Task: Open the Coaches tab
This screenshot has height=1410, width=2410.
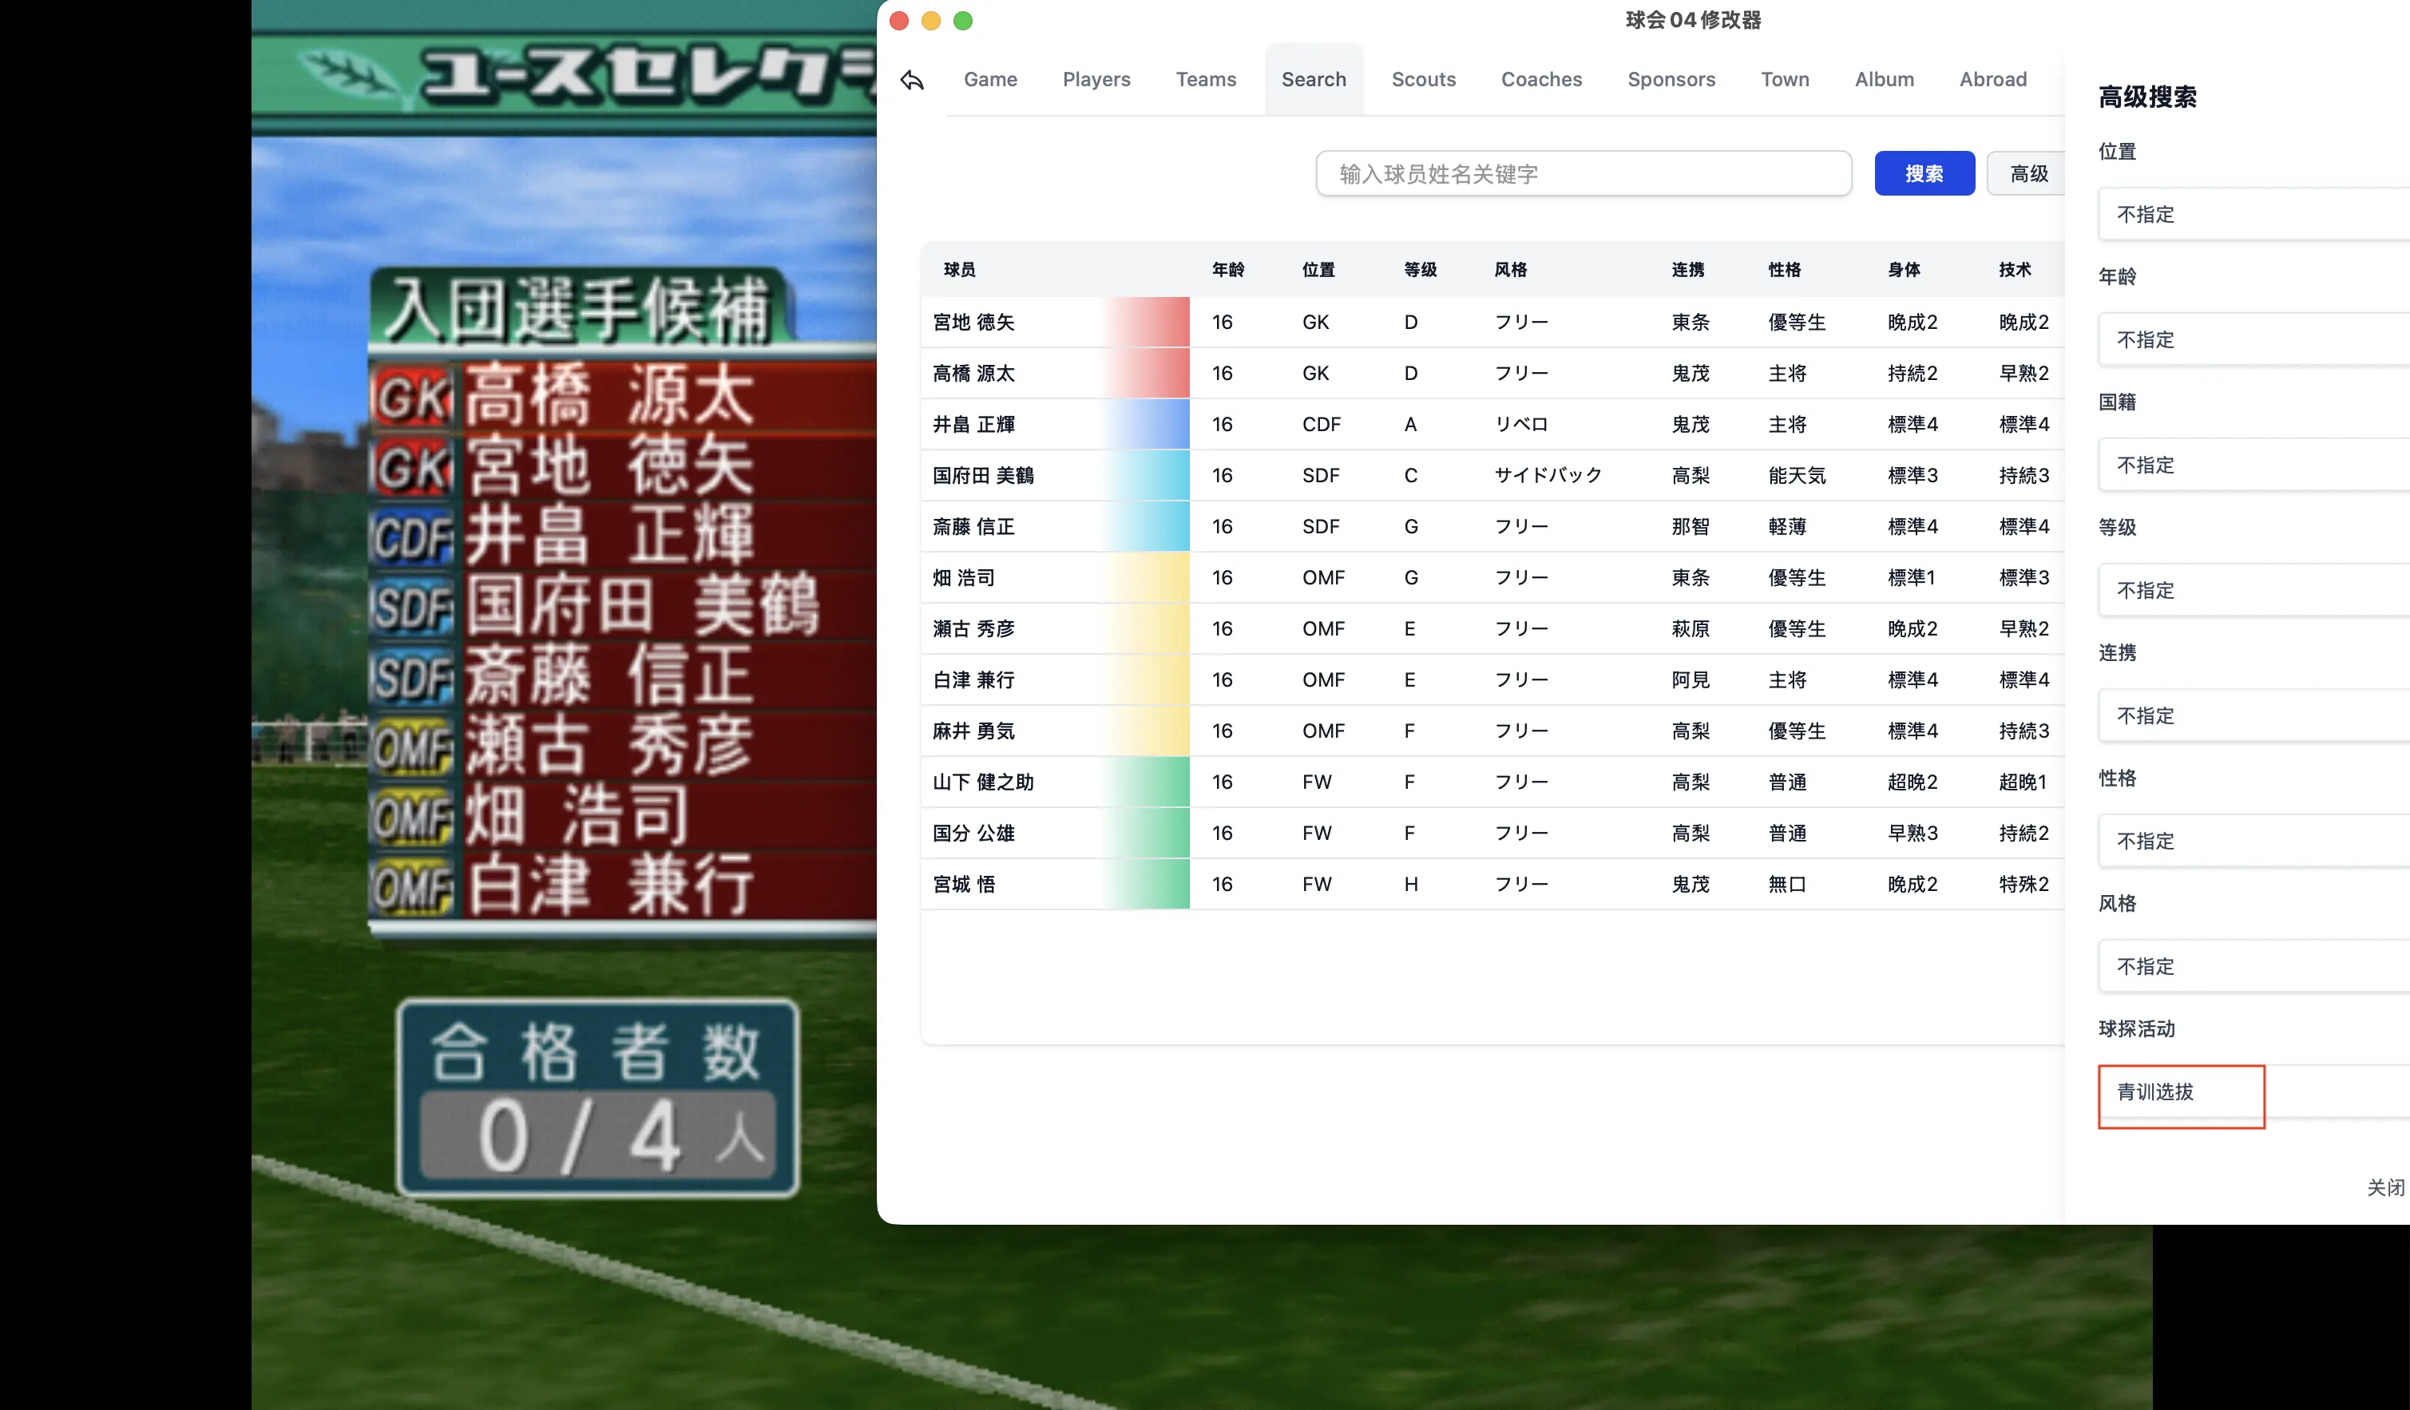Action: [x=1540, y=81]
